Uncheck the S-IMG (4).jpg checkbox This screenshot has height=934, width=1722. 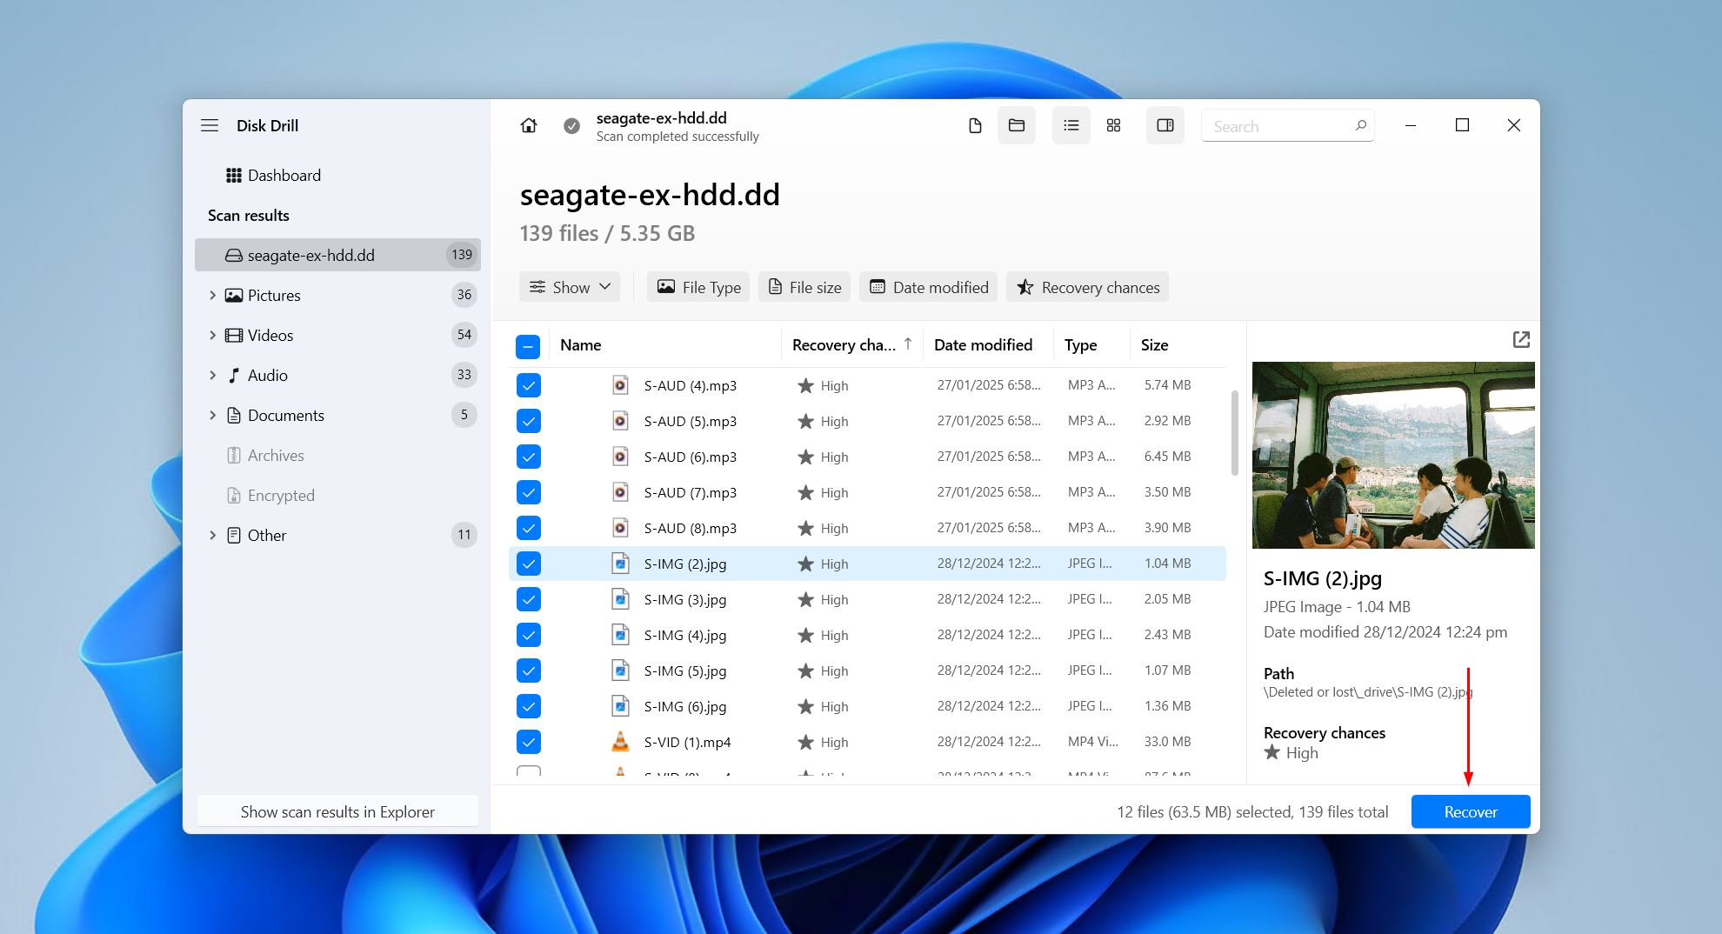pyautogui.click(x=529, y=635)
